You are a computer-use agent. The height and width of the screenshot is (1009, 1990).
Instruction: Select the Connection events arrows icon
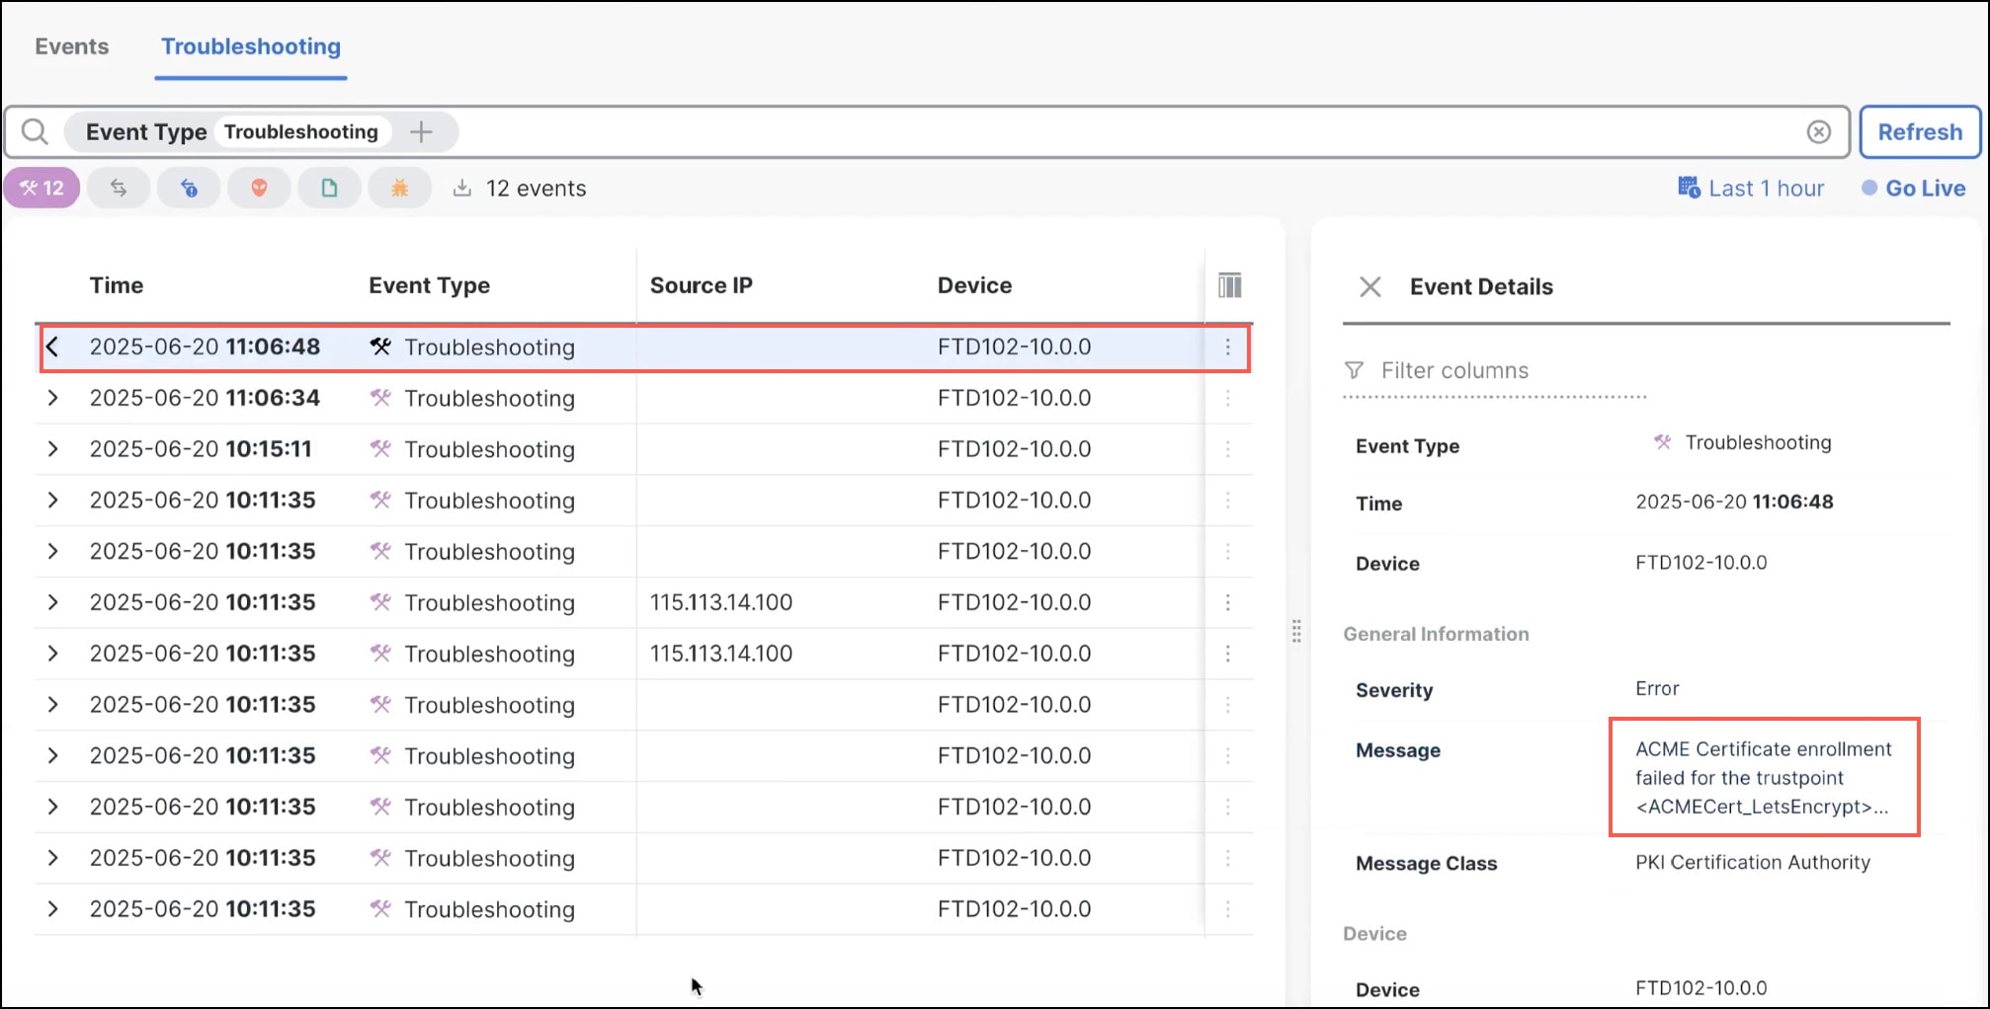(118, 187)
